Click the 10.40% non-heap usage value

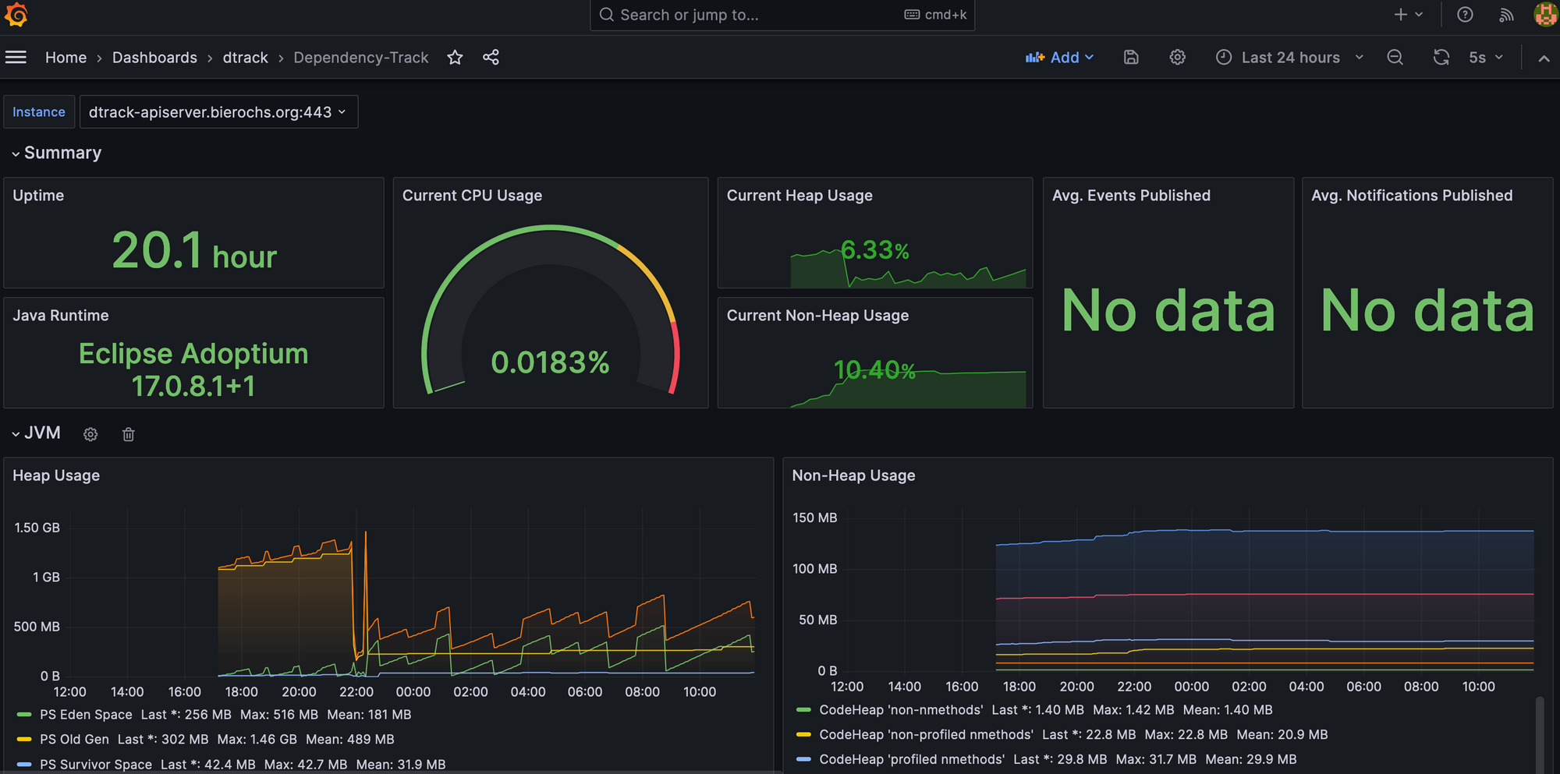[x=874, y=369]
